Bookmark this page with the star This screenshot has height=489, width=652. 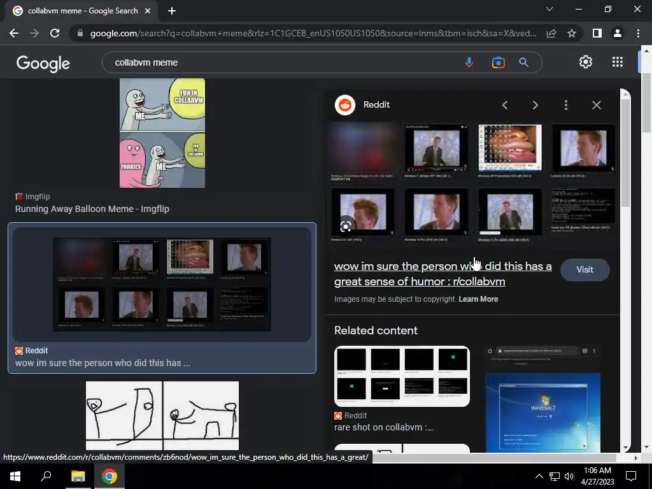pyautogui.click(x=572, y=33)
